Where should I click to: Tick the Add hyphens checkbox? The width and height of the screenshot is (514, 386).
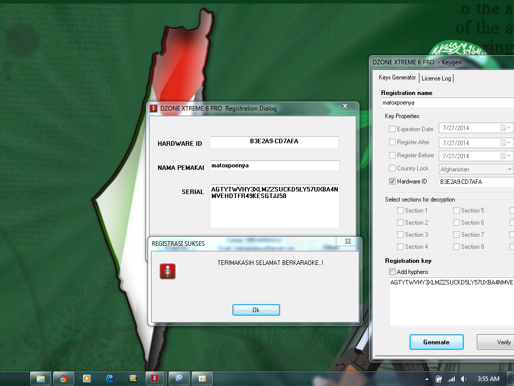tap(393, 272)
